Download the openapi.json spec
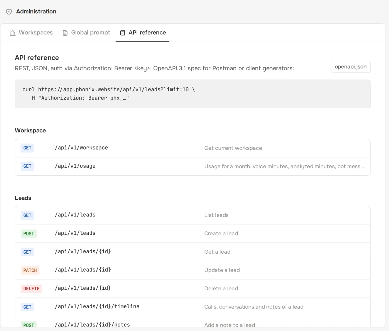This screenshot has width=389, height=331. pyautogui.click(x=350, y=67)
